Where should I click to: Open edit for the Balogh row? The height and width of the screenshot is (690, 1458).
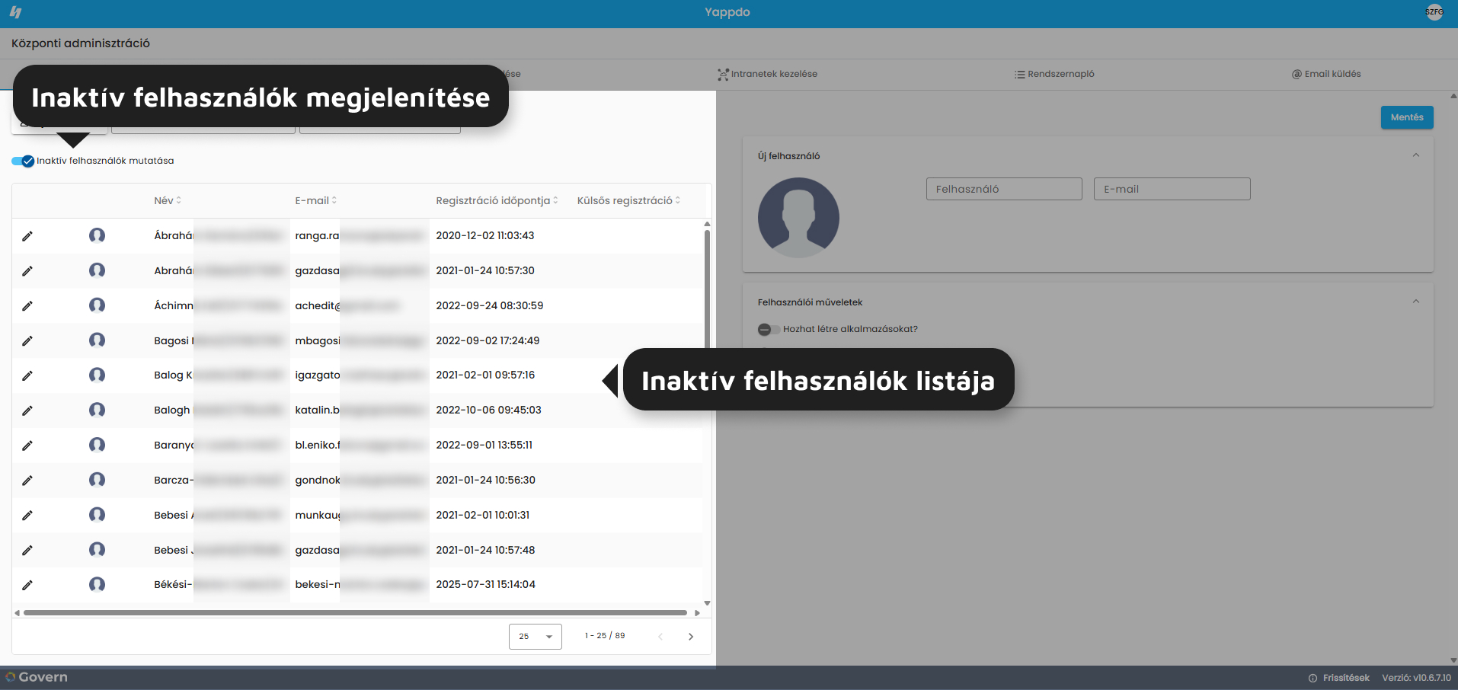click(x=27, y=410)
